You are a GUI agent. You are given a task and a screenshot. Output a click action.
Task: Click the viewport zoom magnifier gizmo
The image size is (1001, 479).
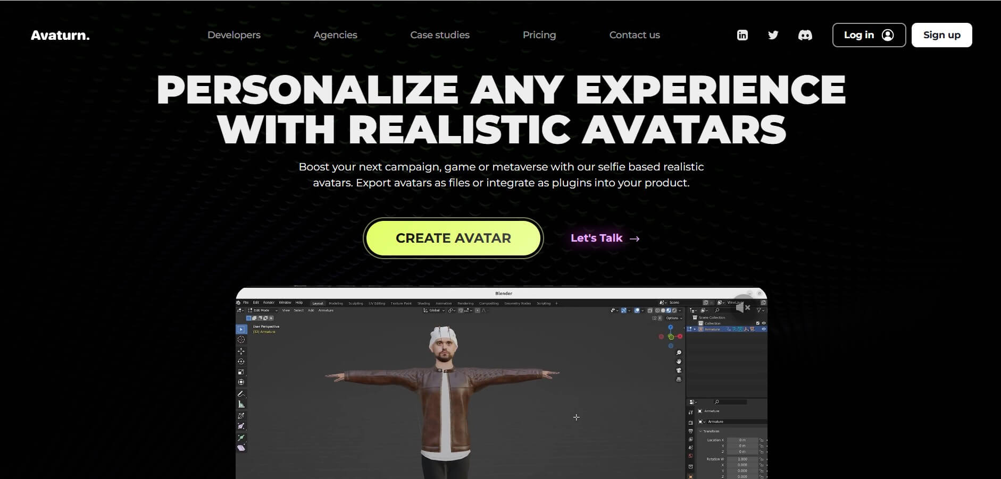[x=679, y=353]
